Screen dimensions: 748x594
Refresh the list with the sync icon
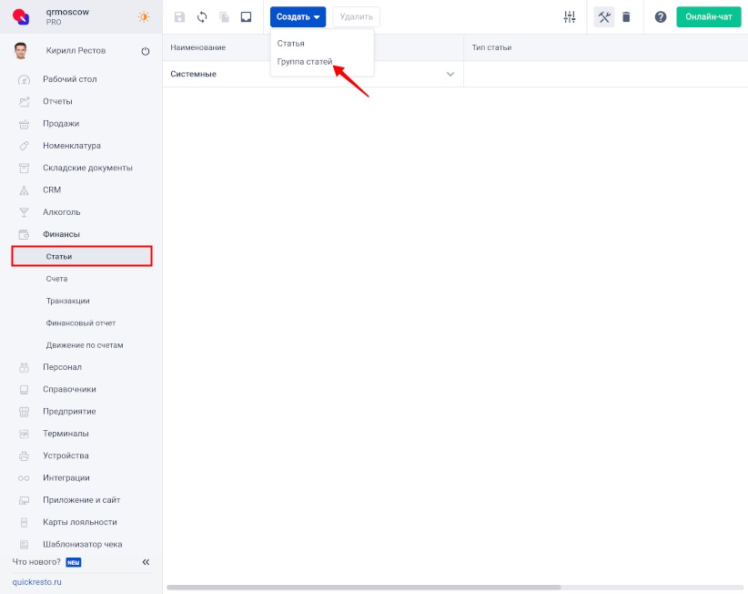coord(202,17)
